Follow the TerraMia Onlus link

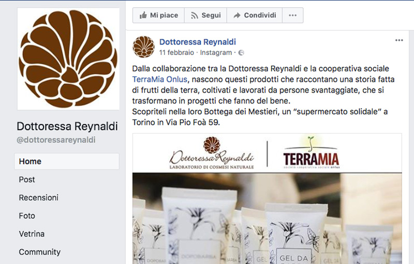[x=160, y=79]
